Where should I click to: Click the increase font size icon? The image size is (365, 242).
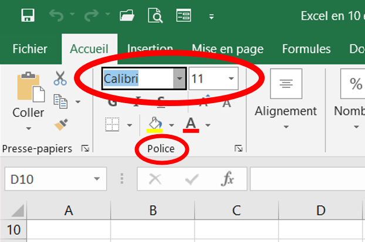pos(204,101)
